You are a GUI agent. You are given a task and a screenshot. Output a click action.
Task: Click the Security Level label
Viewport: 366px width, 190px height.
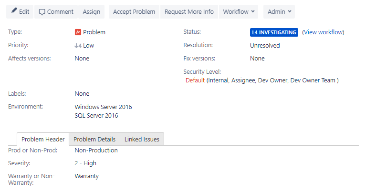click(202, 72)
